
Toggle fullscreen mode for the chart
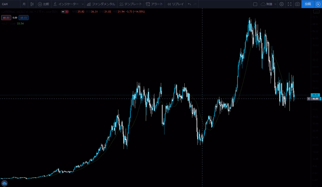pyautogui.click(x=289, y=4)
